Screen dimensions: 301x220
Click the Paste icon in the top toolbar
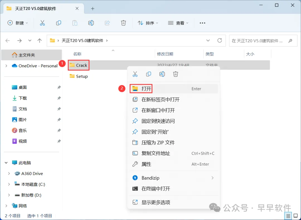pos(75,23)
